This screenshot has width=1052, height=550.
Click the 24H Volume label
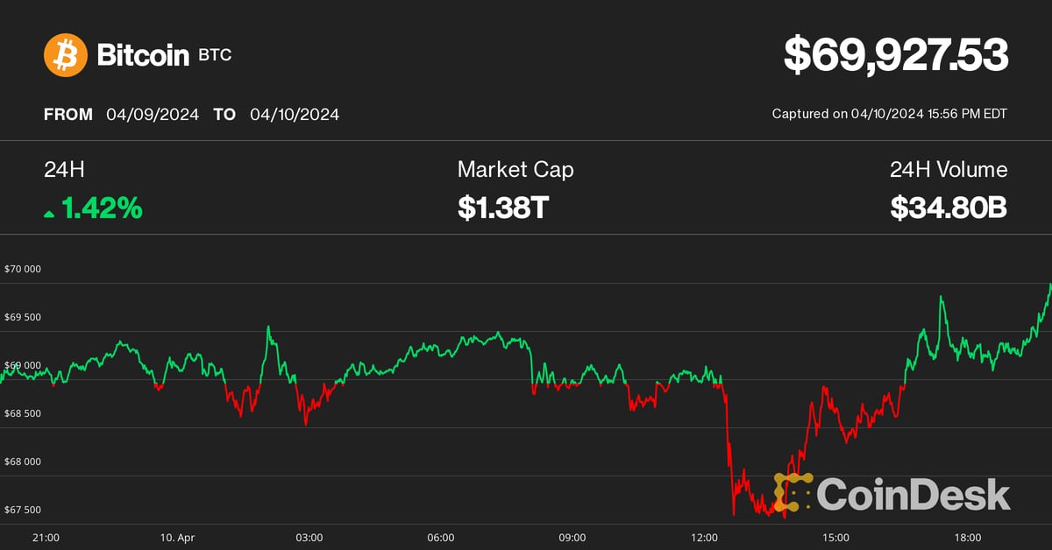[x=949, y=169]
